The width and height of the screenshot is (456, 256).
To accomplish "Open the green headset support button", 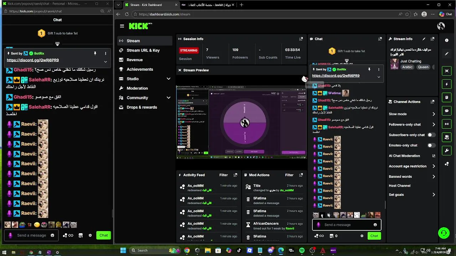I will (x=444, y=233).
